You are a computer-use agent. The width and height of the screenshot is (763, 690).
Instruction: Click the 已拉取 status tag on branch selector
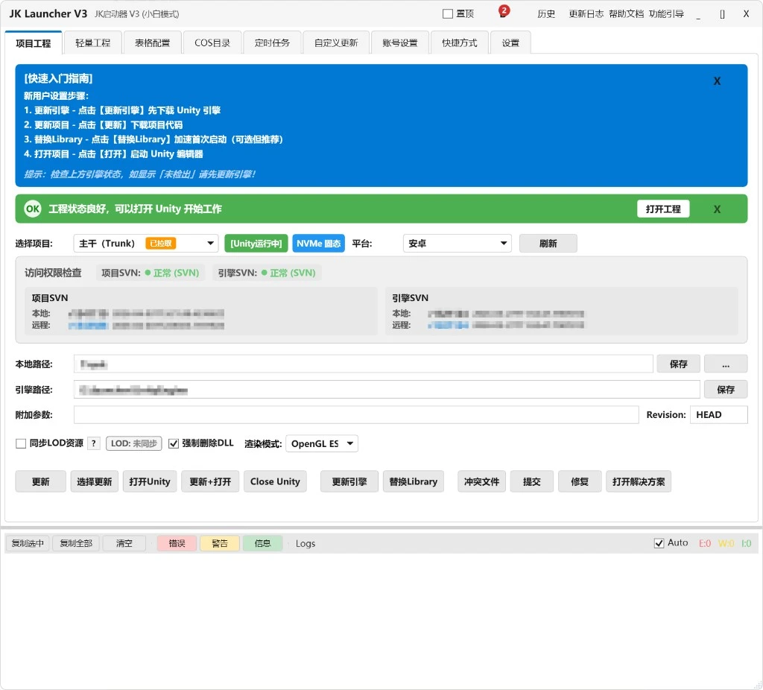162,243
